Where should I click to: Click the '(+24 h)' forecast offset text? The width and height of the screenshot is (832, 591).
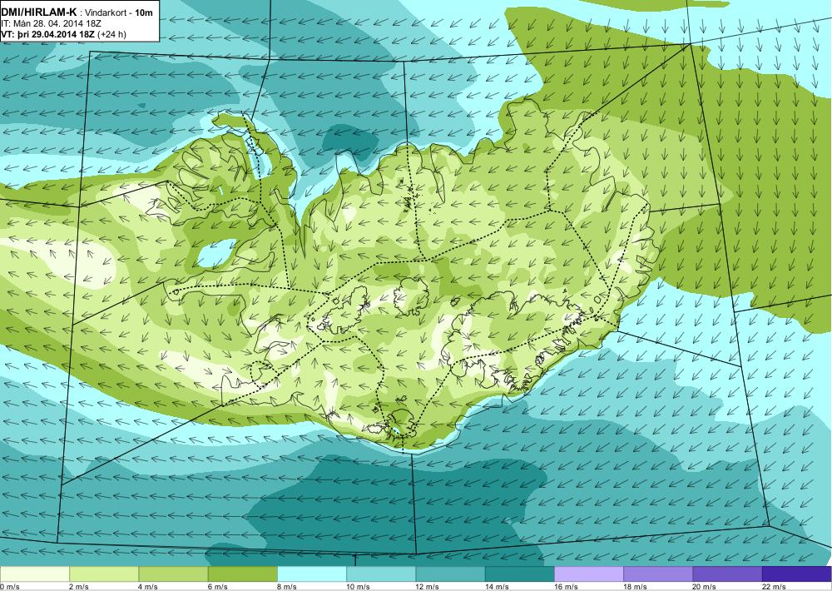(x=112, y=34)
